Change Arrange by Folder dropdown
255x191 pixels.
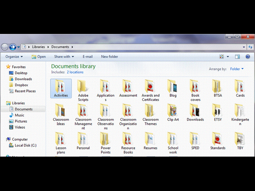237,69
